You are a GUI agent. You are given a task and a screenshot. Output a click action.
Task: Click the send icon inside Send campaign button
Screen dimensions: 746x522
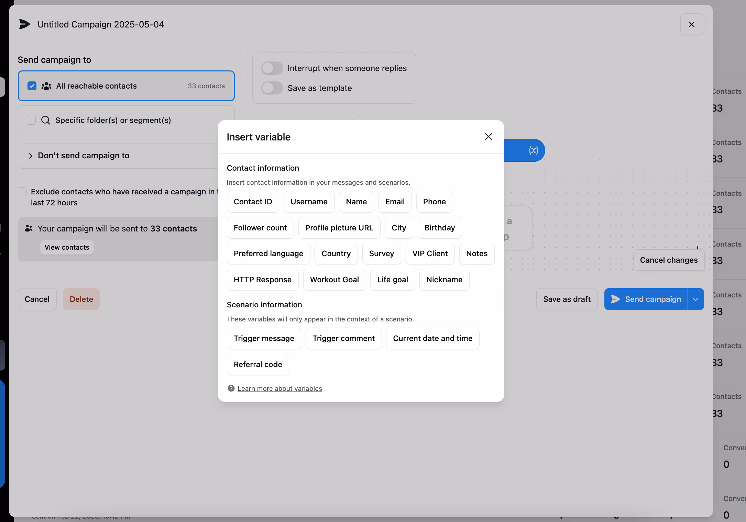coord(615,299)
